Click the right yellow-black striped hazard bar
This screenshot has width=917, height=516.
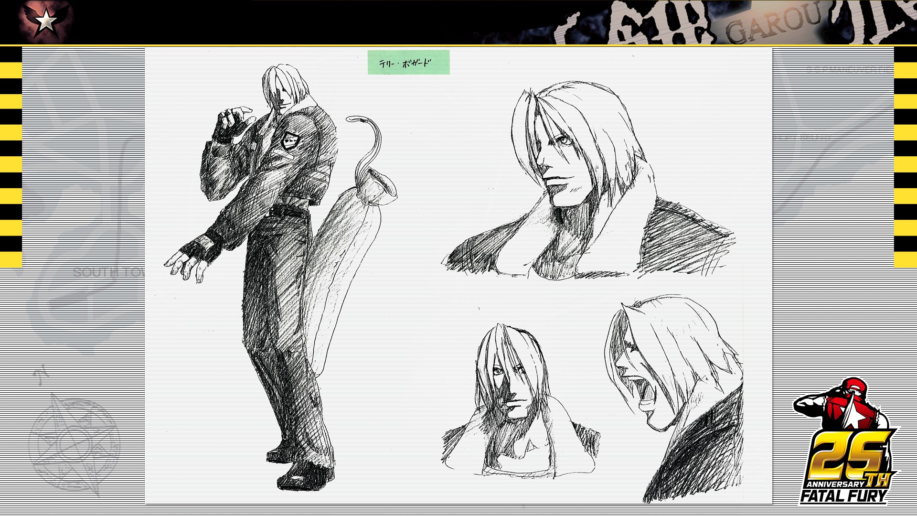click(x=905, y=157)
